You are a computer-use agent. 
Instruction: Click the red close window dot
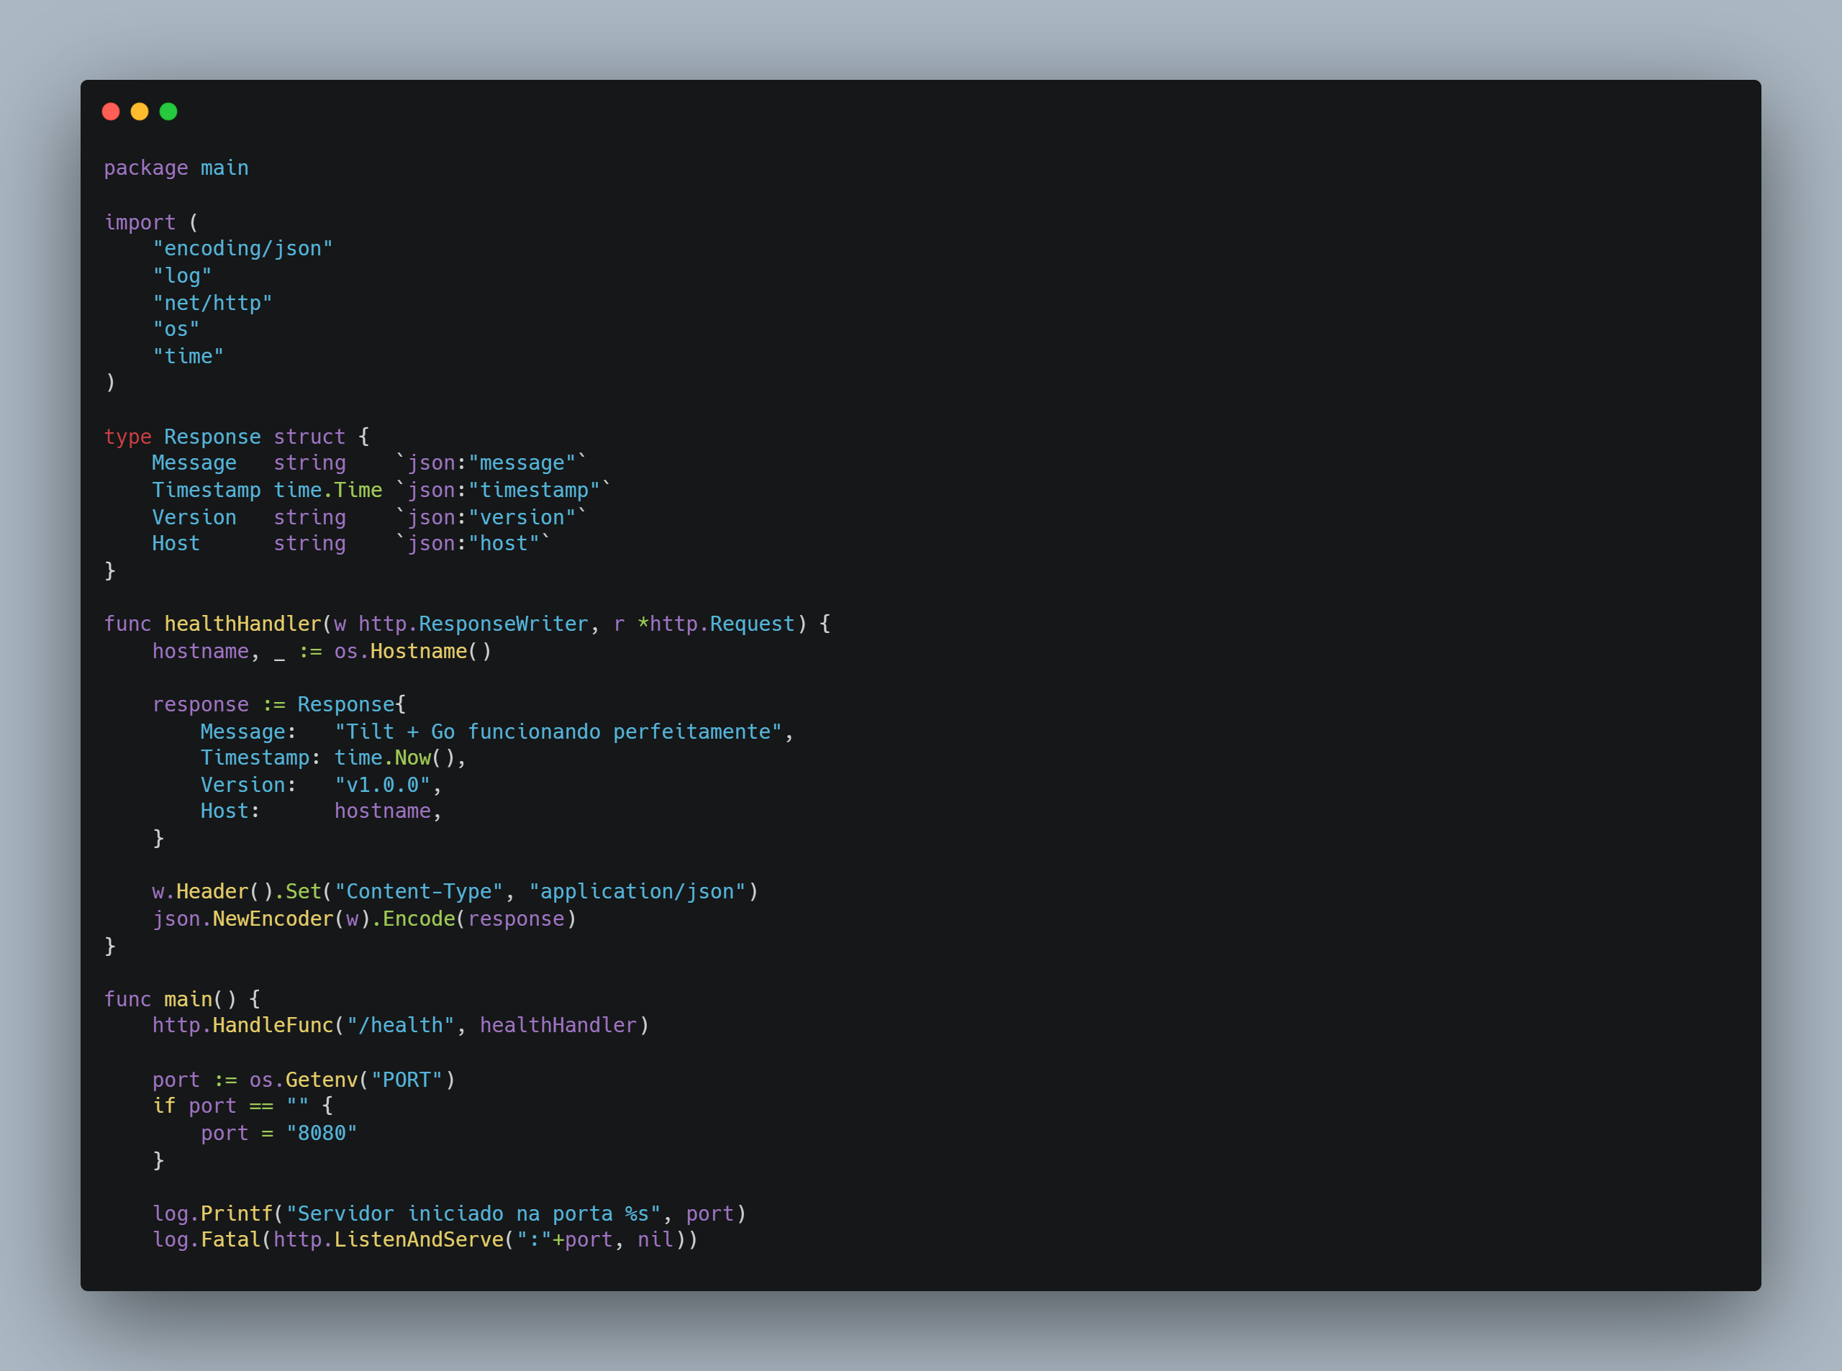click(110, 111)
